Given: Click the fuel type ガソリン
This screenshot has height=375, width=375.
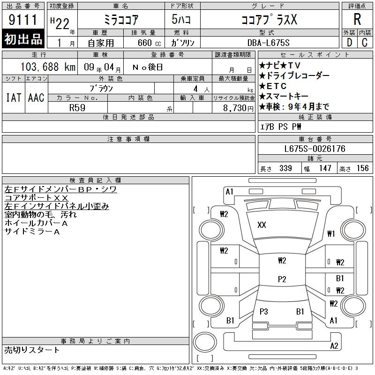Looking at the screenshot, I should click(x=183, y=43).
